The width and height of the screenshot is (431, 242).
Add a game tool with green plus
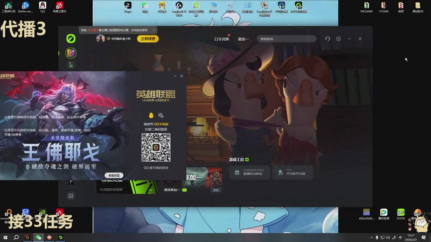tap(247, 159)
